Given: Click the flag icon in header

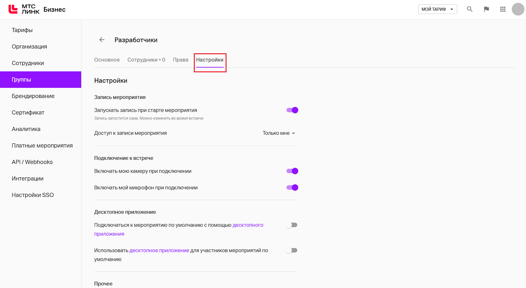Looking at the screenshot, I should point(486,9).
